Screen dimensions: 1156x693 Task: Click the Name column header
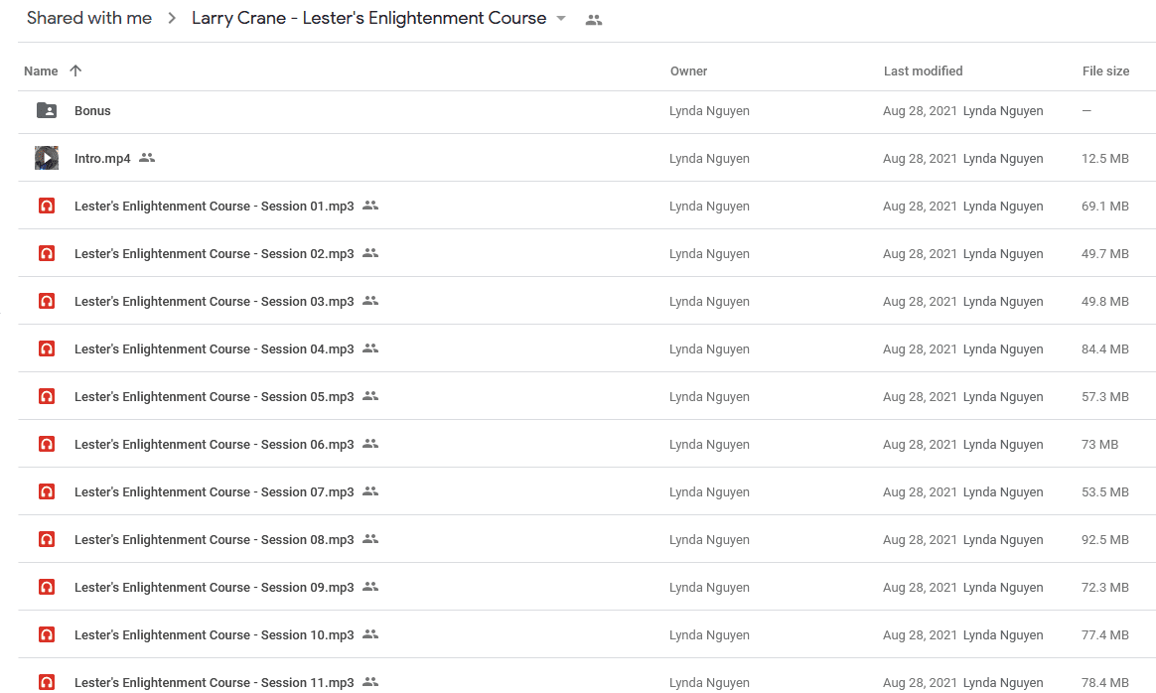pos(41,70)
